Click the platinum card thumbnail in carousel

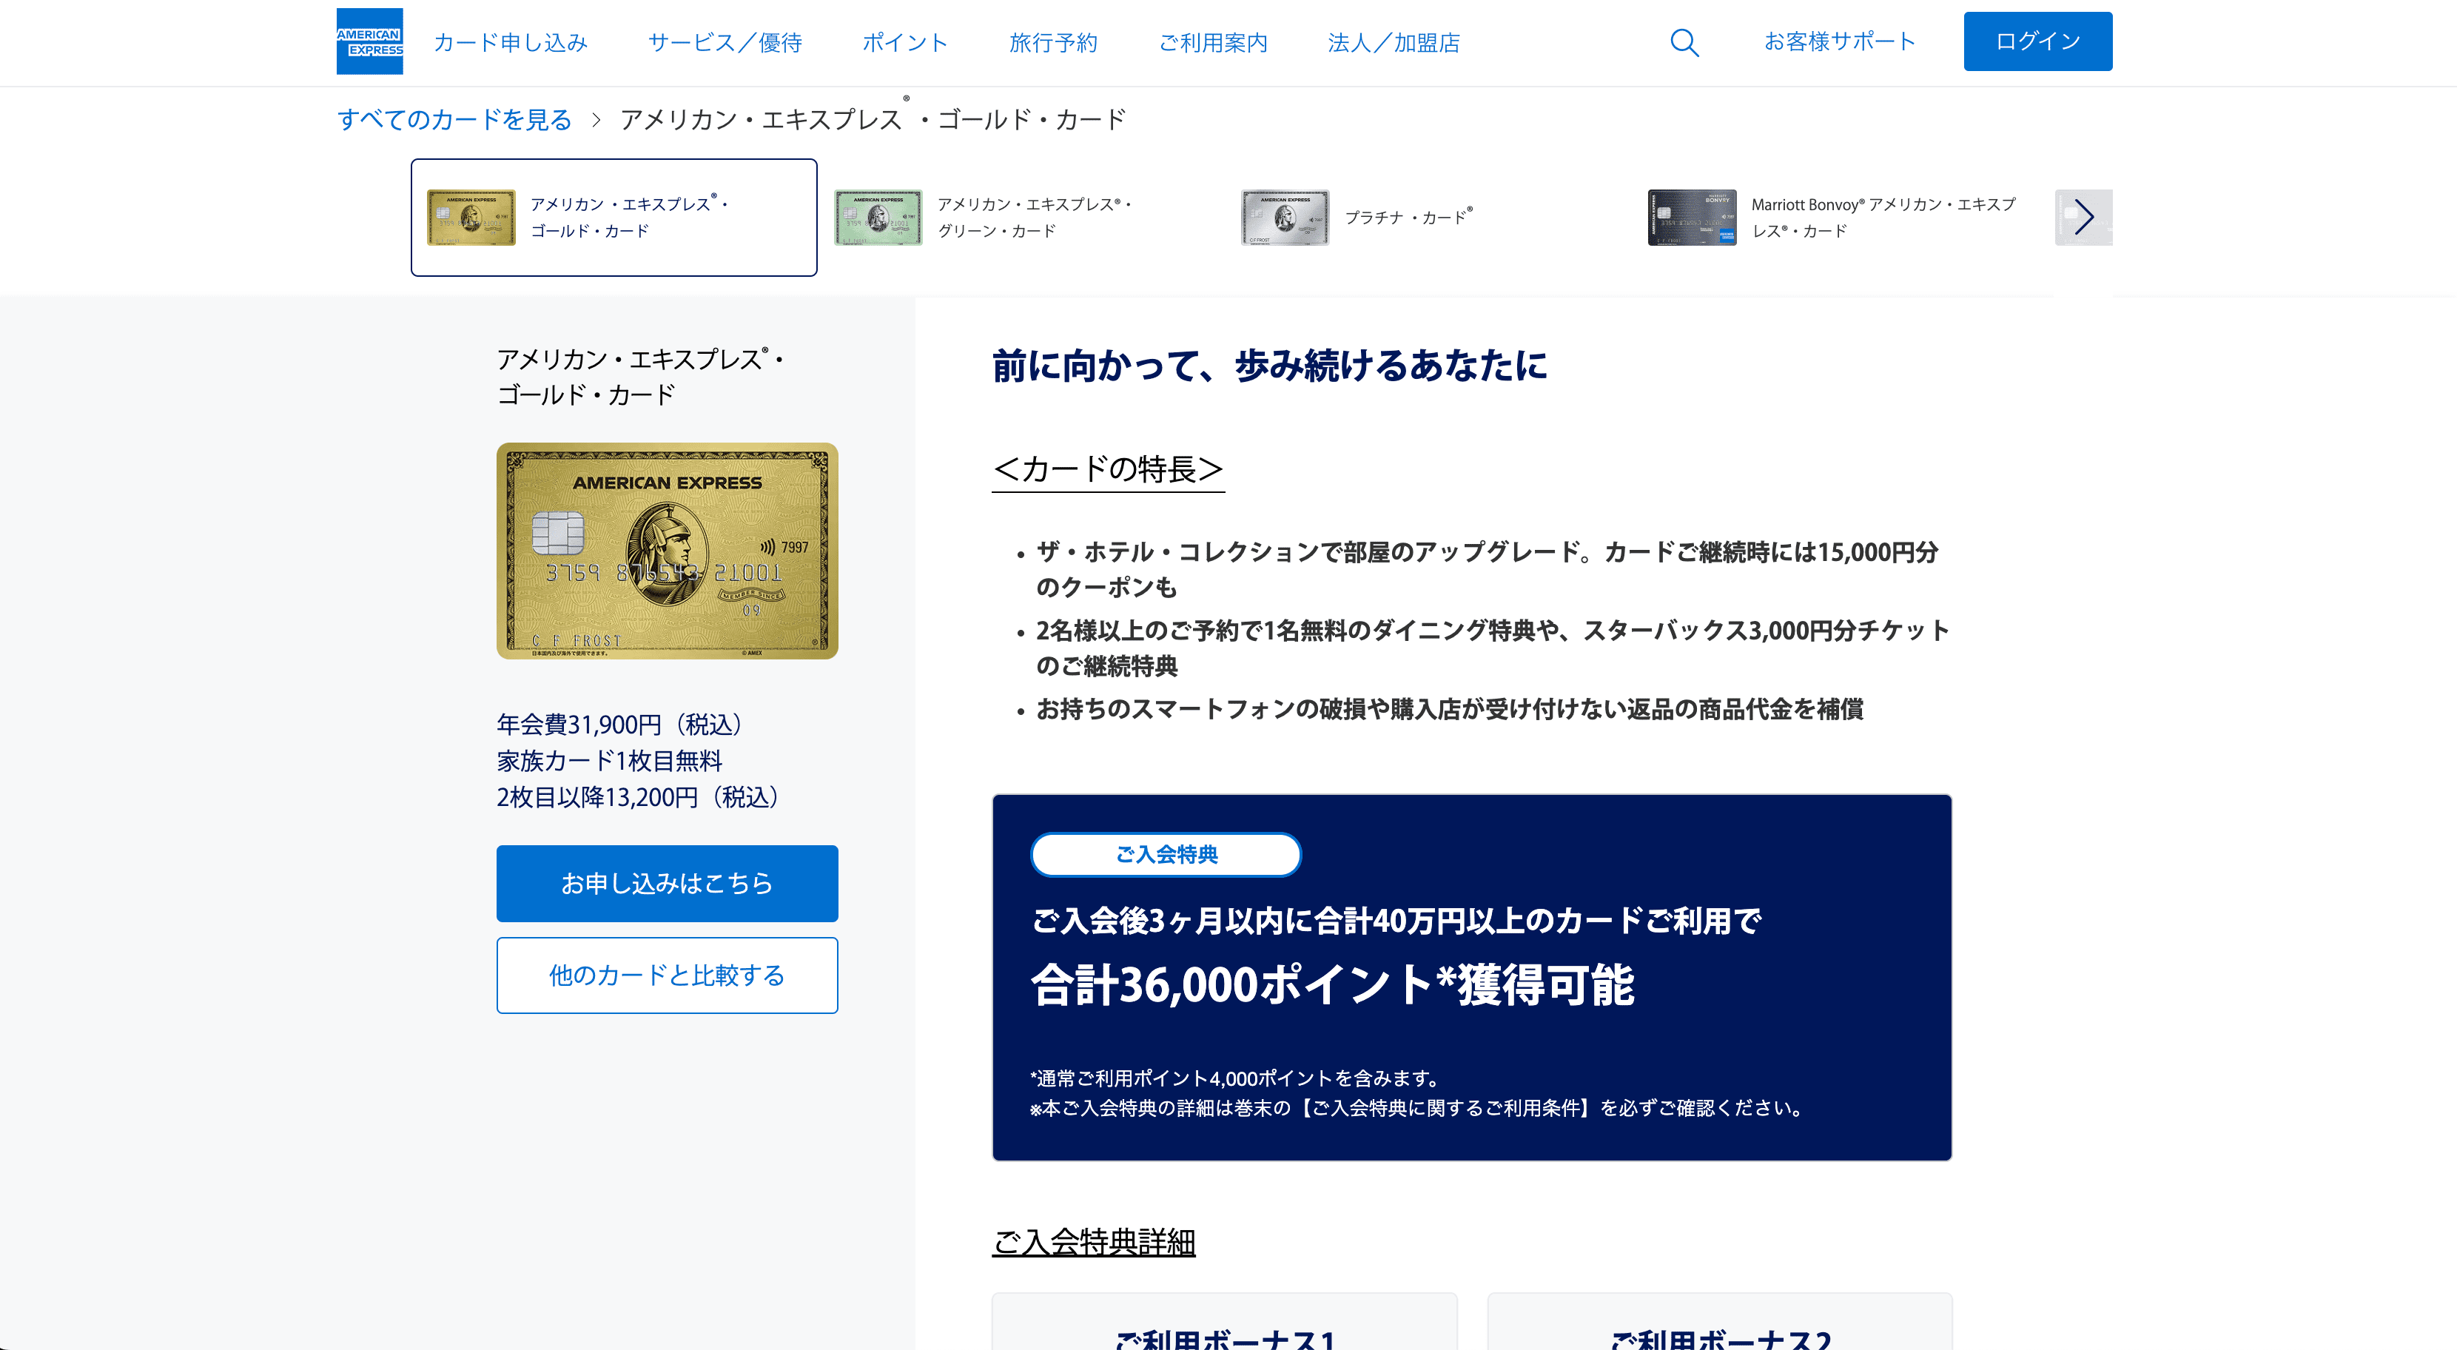(1285, 218)
